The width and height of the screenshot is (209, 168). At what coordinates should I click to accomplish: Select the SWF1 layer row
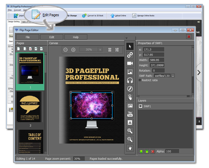(x=165, y=106)
